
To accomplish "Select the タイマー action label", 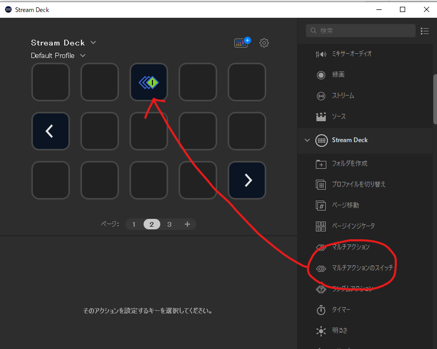I will pos(341,309).
